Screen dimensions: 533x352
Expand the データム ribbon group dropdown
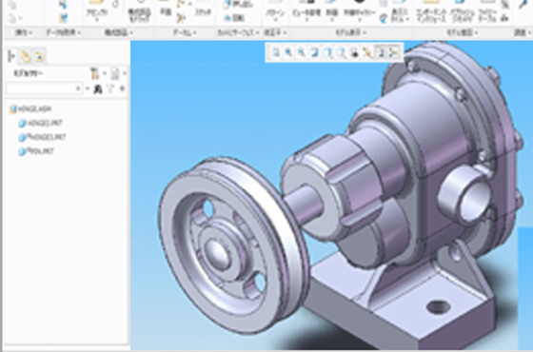click(185, 32)
